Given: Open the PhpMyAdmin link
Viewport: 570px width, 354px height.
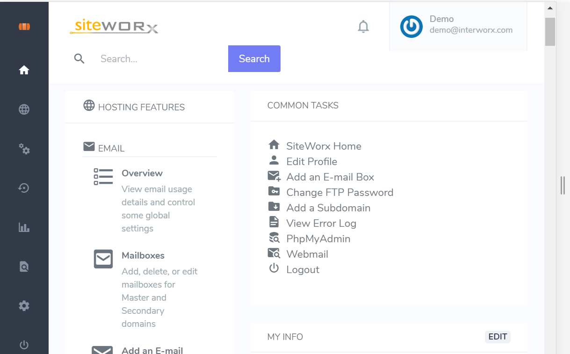Looking at the screenshot, I should [x=318, y=238].
